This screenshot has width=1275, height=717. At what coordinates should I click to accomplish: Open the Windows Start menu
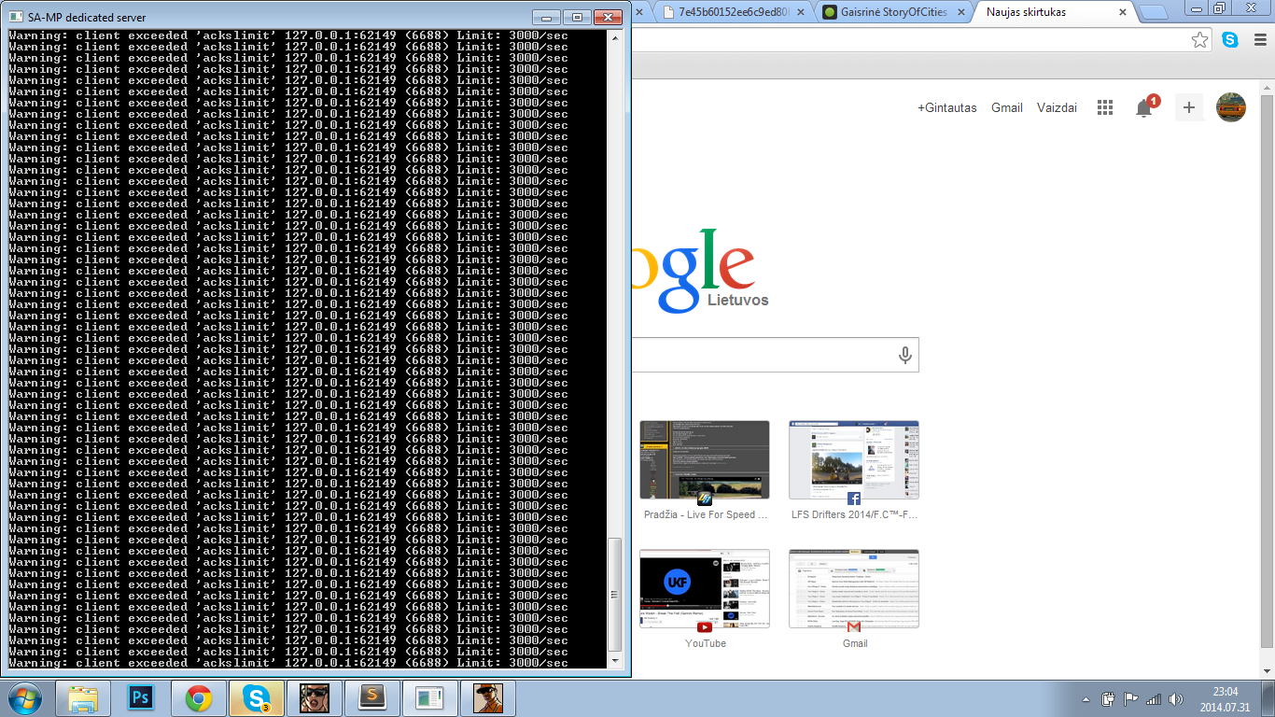click(24, 697)
